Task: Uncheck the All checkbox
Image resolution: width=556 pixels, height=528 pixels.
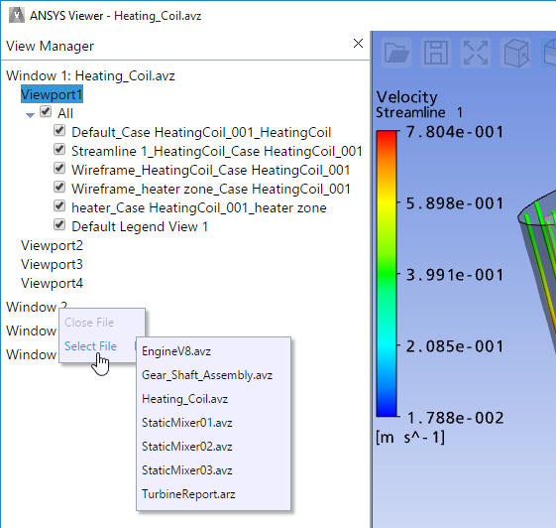Action: pos(46,111)
